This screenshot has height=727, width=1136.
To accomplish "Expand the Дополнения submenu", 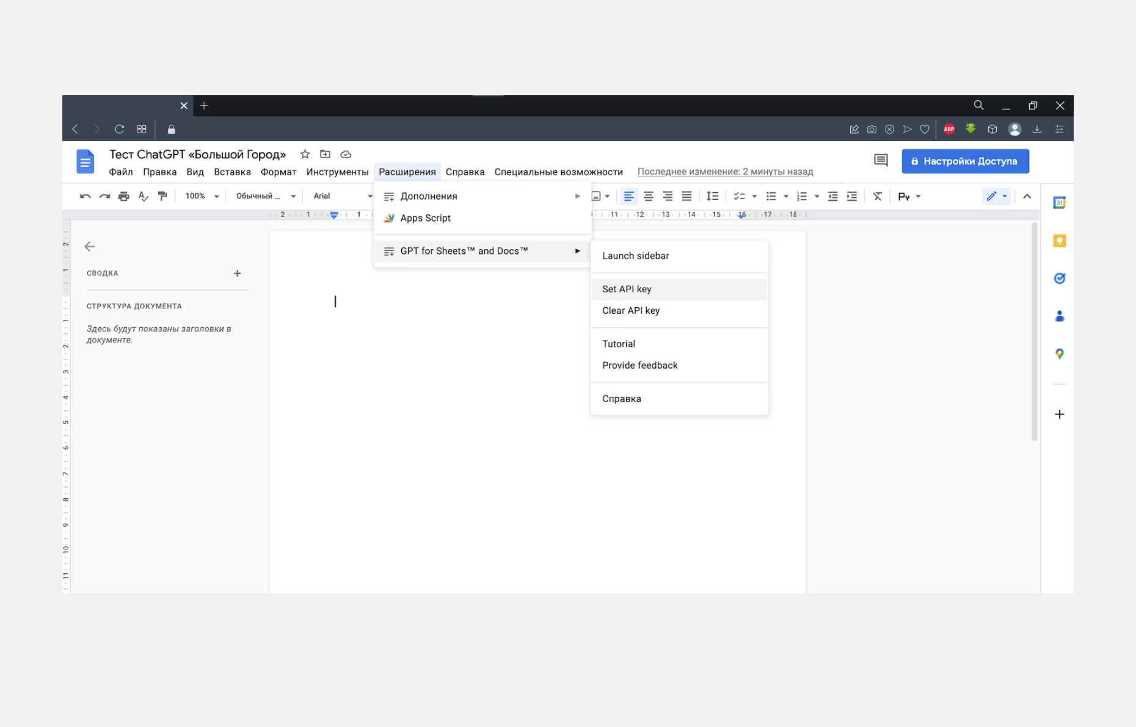I will (482, 196).
